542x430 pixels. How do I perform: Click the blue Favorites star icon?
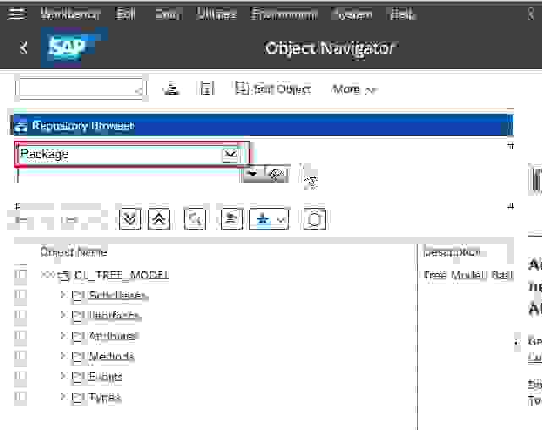coord(263,219)
